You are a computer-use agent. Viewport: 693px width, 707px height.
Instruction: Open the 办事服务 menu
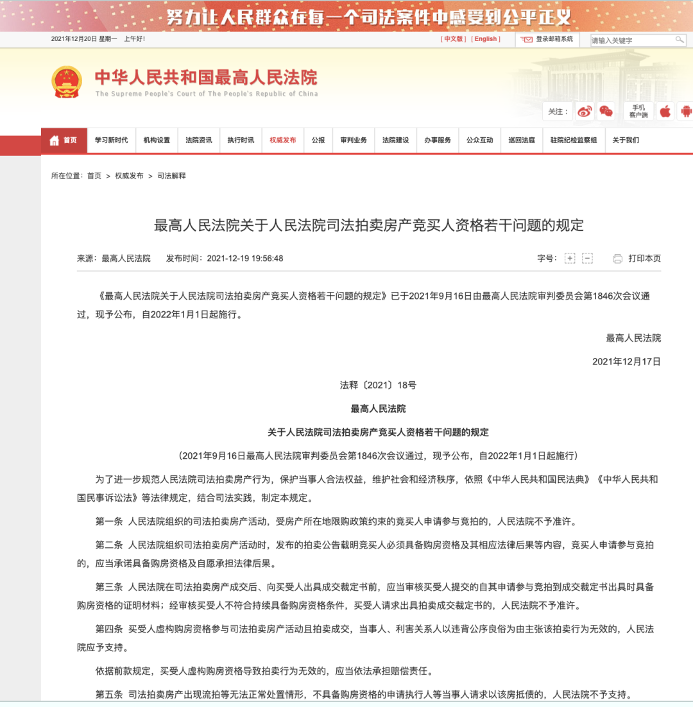click(438, 141)
